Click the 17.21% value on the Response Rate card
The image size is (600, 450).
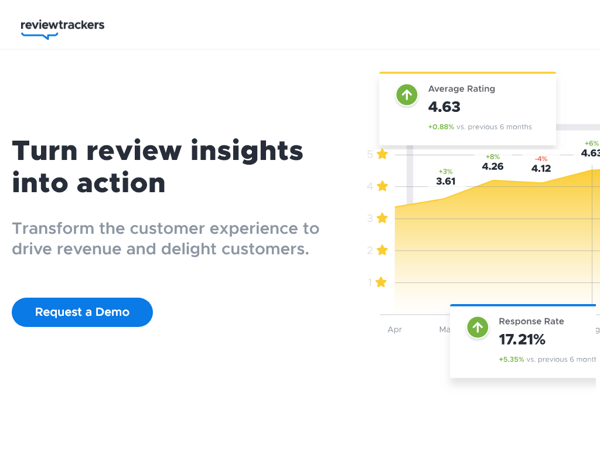(x=521, y=340)
